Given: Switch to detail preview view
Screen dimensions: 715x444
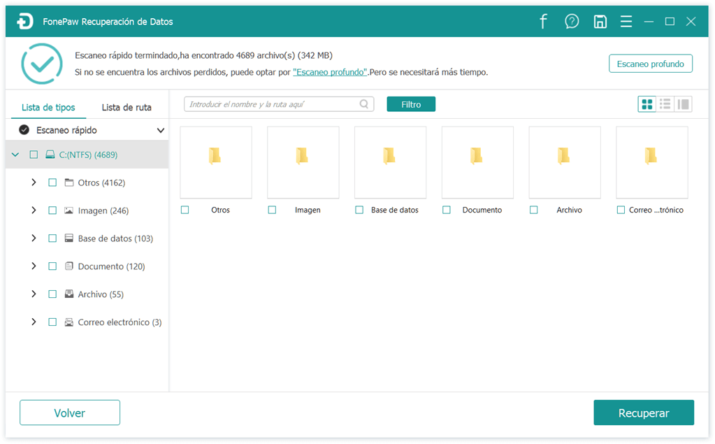Looking at the screenshot, I should pos(684,104).
